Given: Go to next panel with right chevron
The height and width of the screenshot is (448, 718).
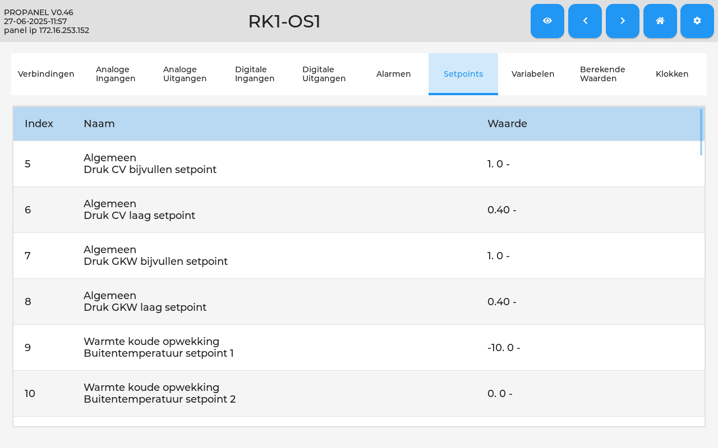Looking at the screenshot, I should (x=623, y=21).
